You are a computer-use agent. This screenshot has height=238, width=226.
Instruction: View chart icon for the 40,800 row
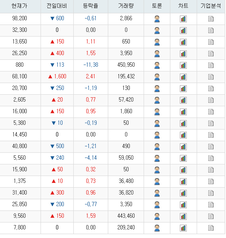coord(183,147)
